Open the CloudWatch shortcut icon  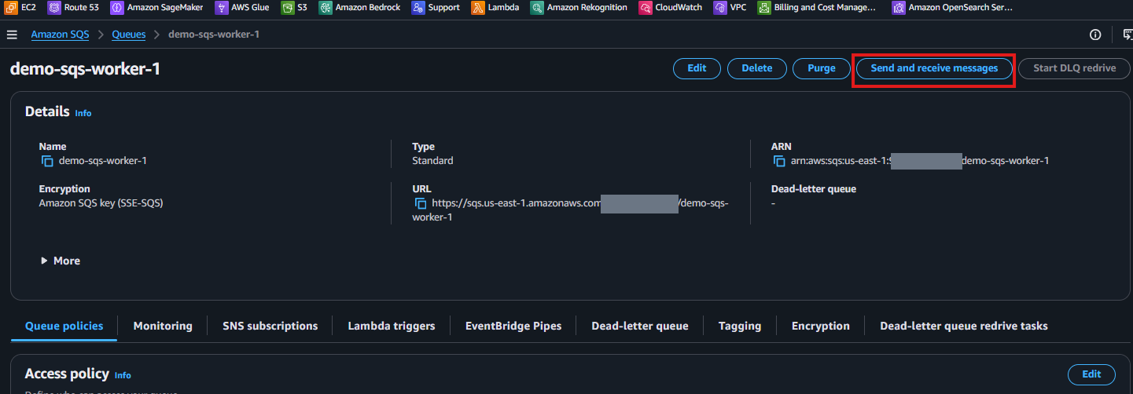tap(645, 8)
